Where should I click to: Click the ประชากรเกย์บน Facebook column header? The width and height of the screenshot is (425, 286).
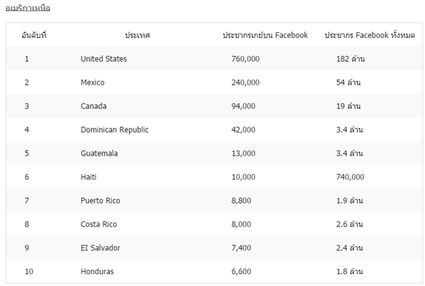[x=265, y=35]
